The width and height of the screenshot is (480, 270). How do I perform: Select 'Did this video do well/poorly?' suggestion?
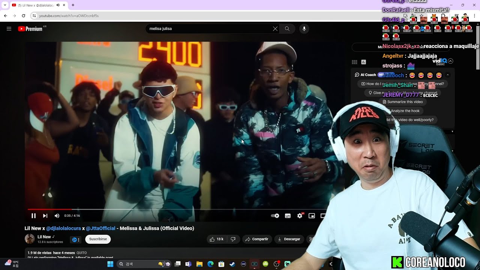coord(409,120)
